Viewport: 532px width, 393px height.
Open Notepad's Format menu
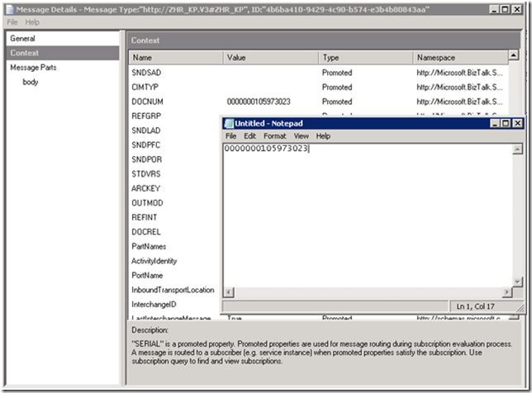click(x=275, y=135)
